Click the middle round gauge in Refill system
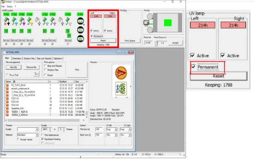This screenshot has height=167, width=255. (80, 30)
